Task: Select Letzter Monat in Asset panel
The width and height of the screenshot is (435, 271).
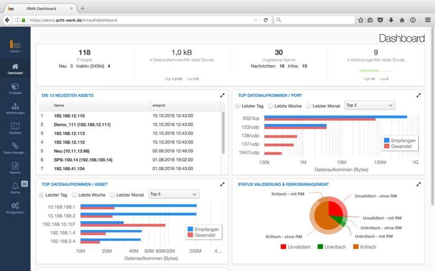Action: tap(113, 195)
